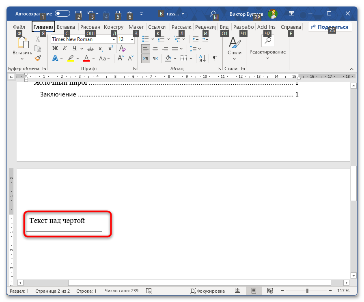Click Фокусировка focus mode button
Viewport: 364px width, 302px height.
click(x=207, y=291)
